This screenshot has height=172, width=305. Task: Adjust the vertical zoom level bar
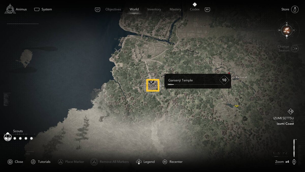(294, 148)
